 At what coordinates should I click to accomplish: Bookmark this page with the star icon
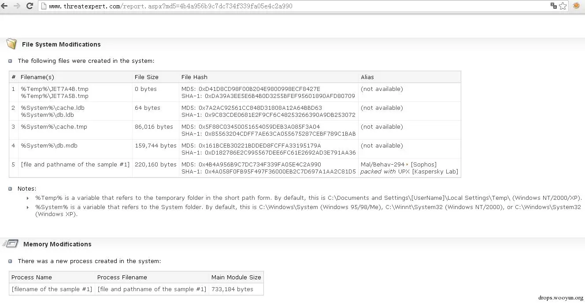pos(563,6)
